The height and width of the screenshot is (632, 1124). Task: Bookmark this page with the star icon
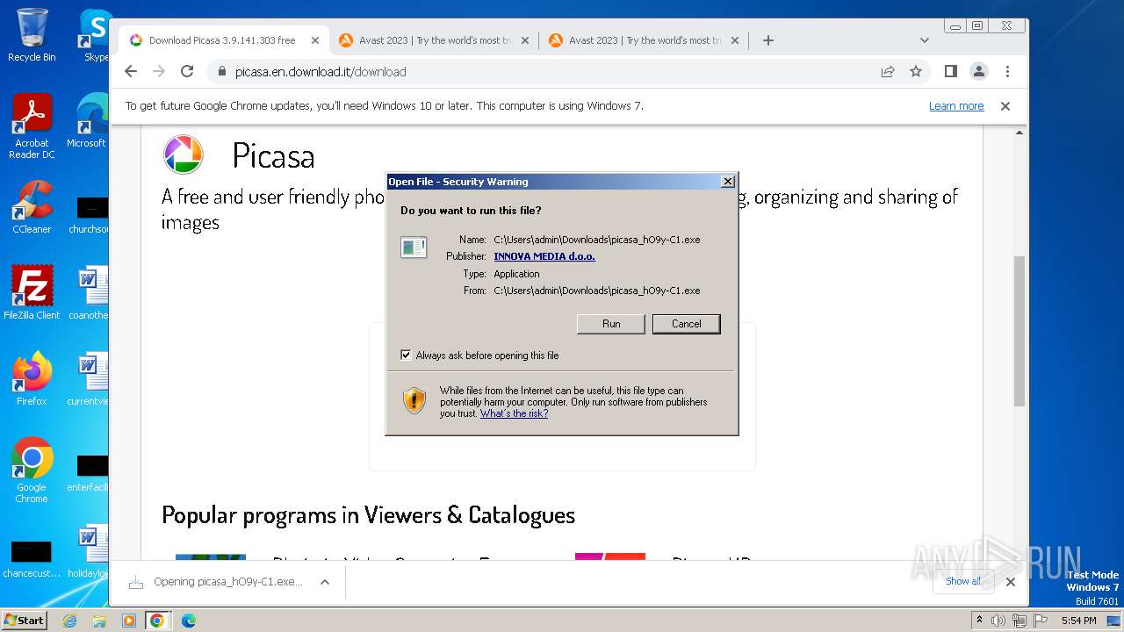click(x=916, y=72)
